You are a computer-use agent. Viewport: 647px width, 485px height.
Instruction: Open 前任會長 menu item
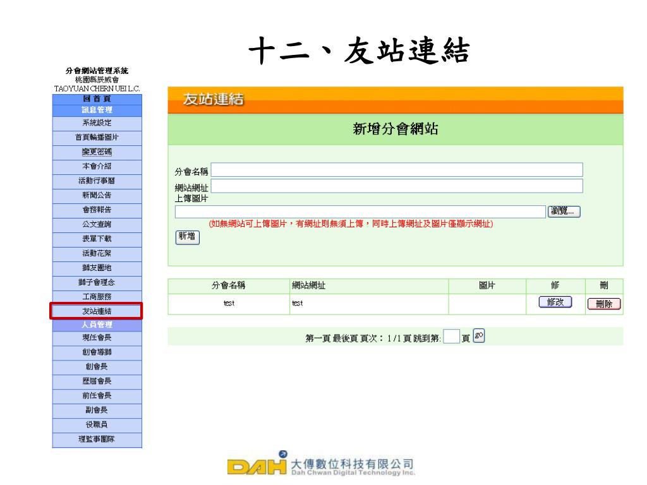(97, 395)
